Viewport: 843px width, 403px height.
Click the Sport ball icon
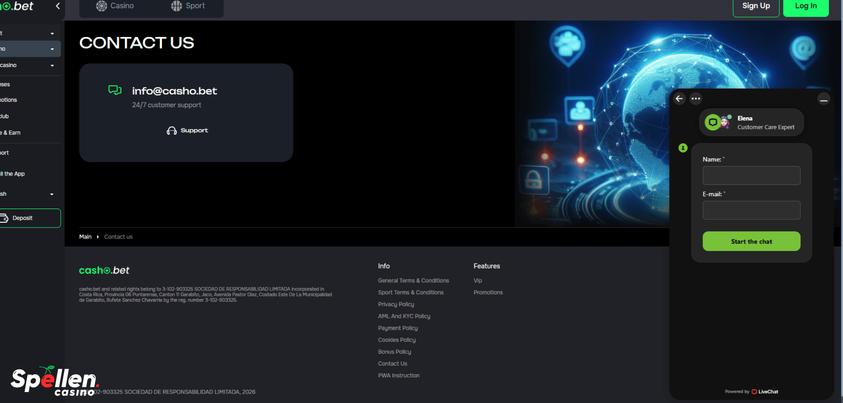point(177,6)
